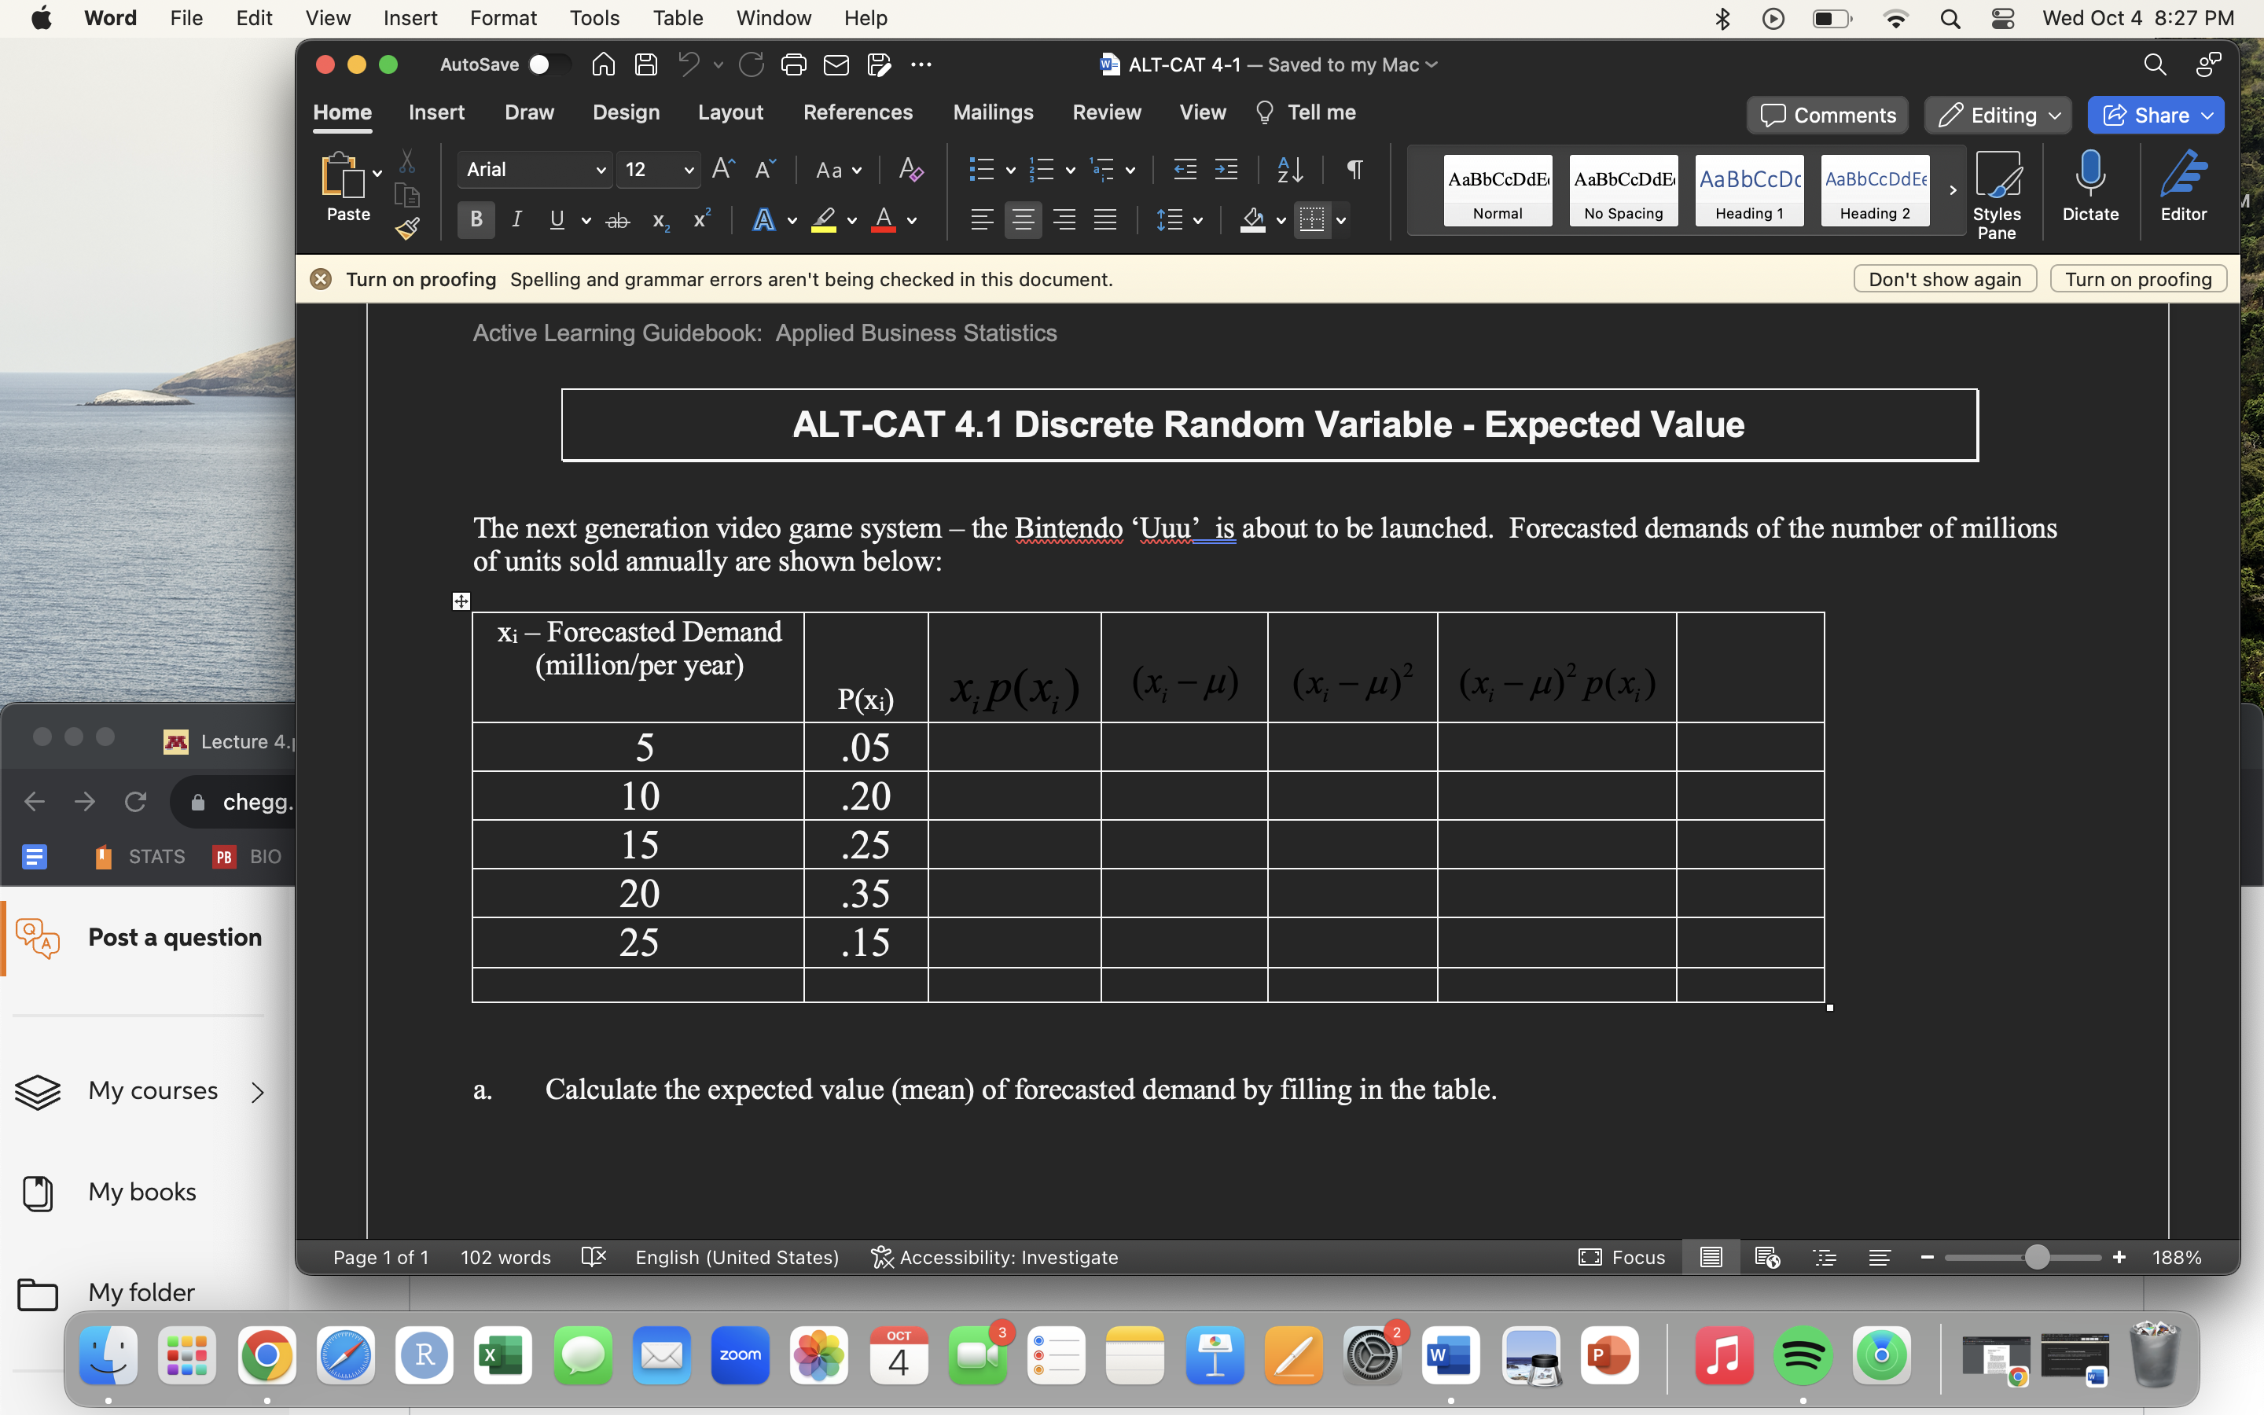Screen dimensions: 2264x1415
Task: Start Dictate
Action: pyautogui.click(x=2090, y=190)
